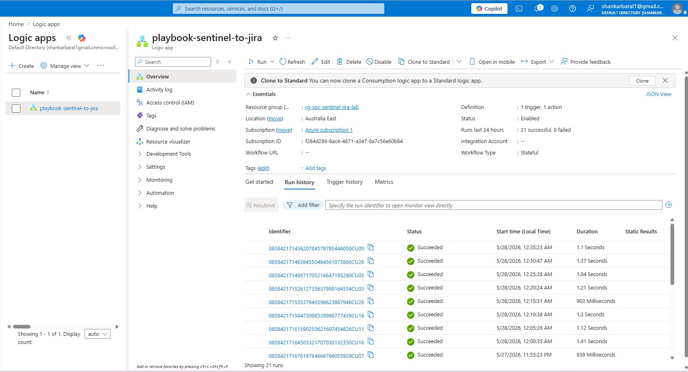Click Add filter button
Image resolution: width=688 pixels, height=372 pixels.
point(303,205)
